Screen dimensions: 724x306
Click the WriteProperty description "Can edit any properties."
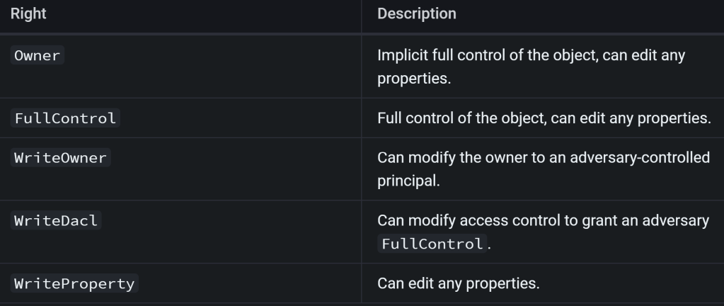point(459,284)
